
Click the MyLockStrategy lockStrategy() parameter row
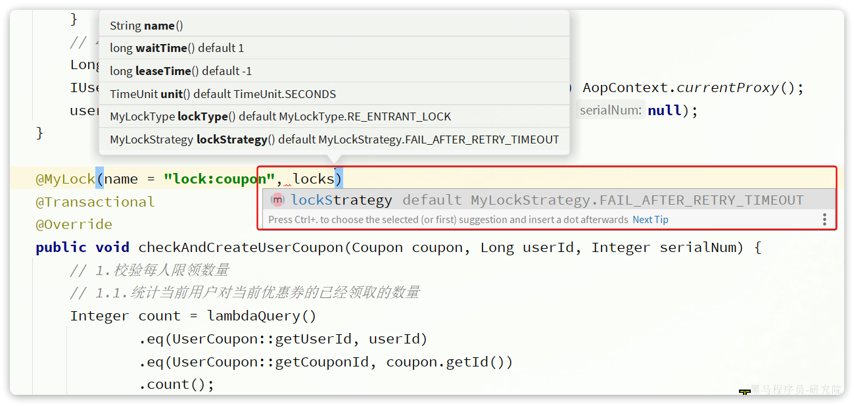[334, 140]
